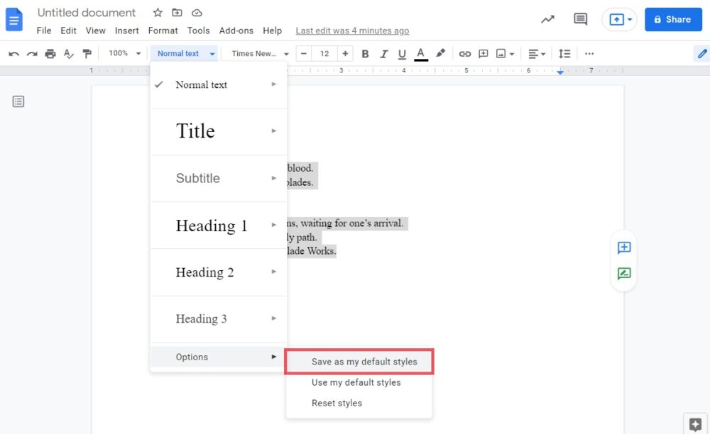Select Save as my default styles

364,362
